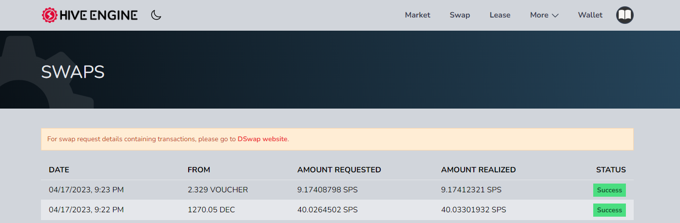Click the 40.03301932 SPS realized amount

[x=474, y=210]
